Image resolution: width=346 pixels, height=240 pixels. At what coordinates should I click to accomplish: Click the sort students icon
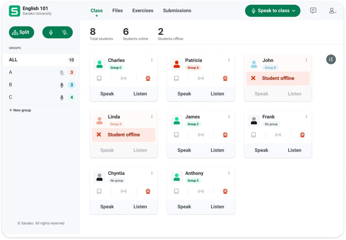[331, 59]
